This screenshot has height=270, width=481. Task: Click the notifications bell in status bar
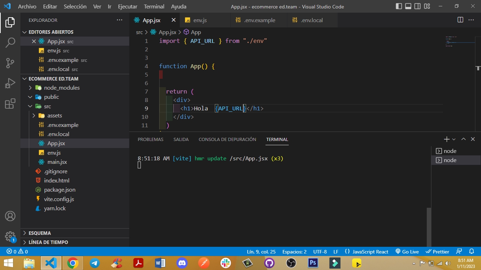click(471, 252)
